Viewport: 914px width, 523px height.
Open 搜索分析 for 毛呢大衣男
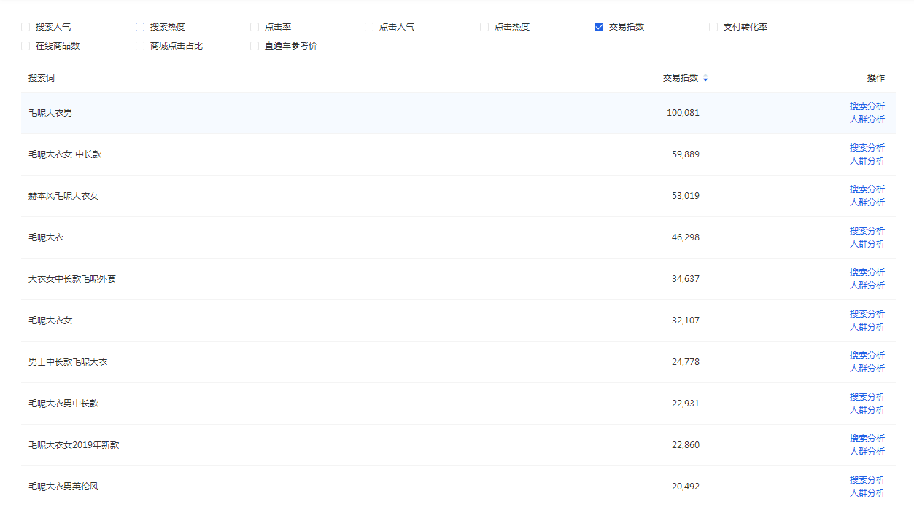[867, 106]
